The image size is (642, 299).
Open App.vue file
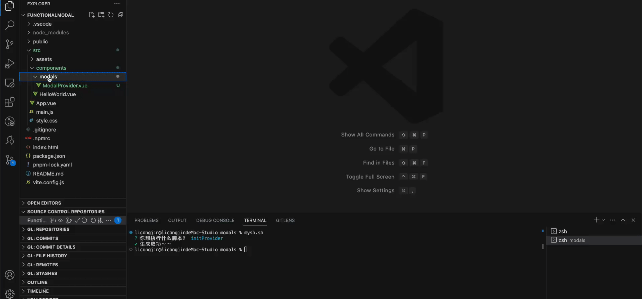(73, 103)
